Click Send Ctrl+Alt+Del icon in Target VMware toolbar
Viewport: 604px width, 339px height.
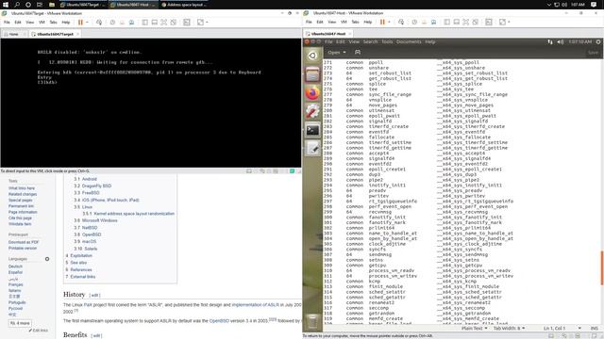tap(99, 23)
